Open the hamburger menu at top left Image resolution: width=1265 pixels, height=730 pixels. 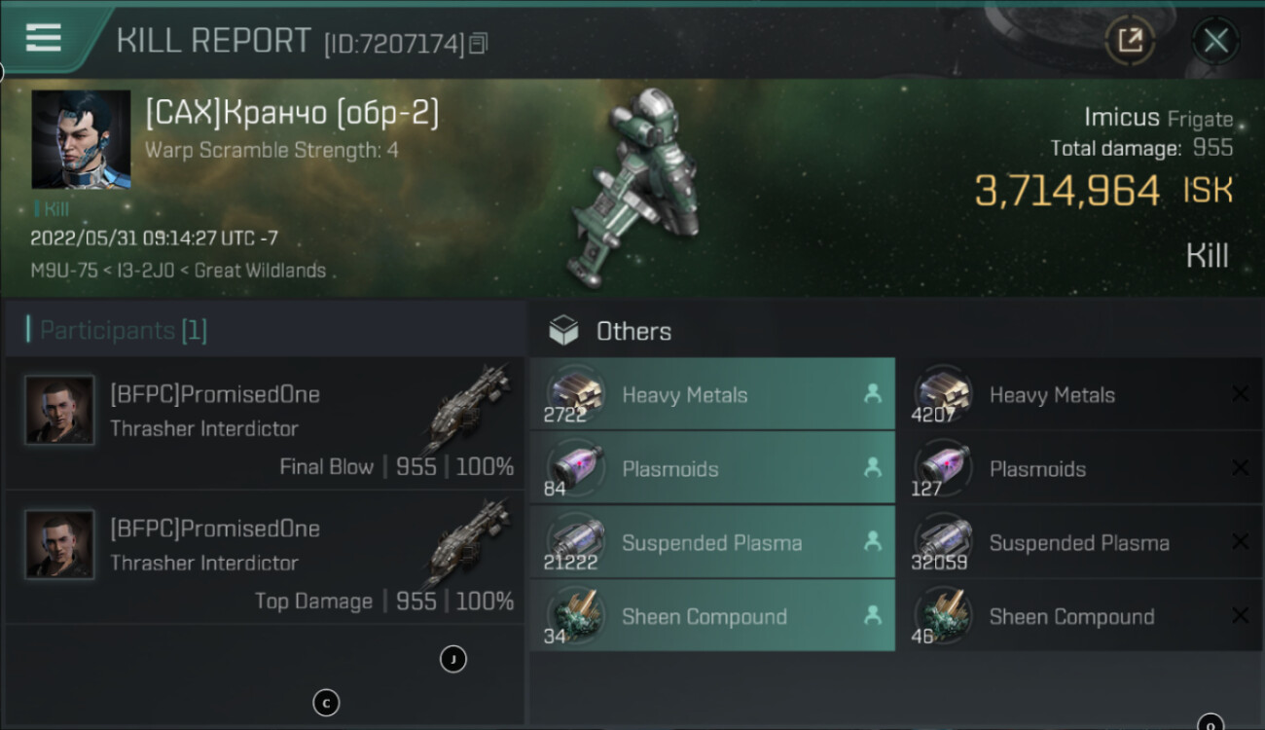pos(44,39)
